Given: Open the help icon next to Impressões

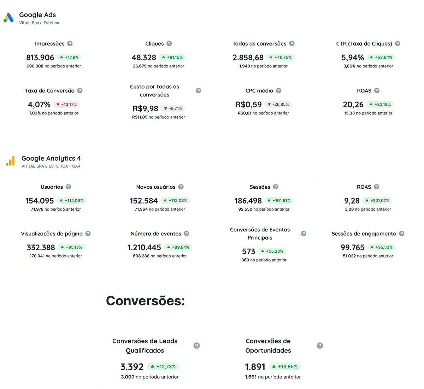Looking at the screenshot, I should point(70,43).
